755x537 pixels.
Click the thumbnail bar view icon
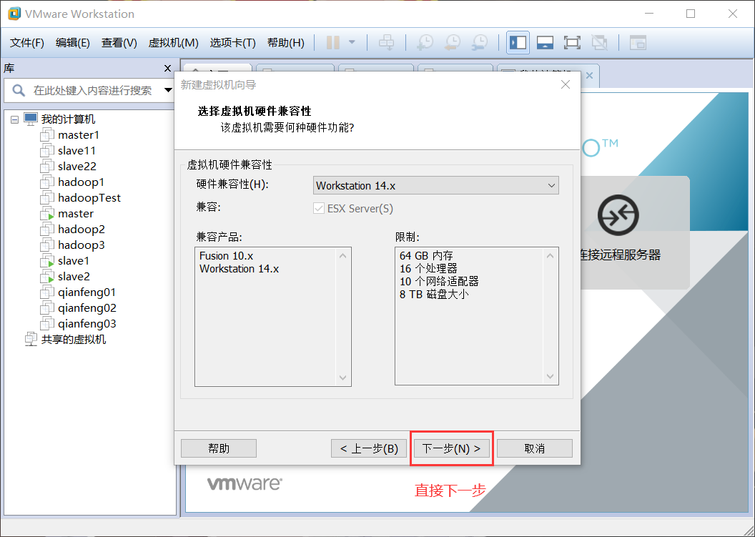coord(545,43)
